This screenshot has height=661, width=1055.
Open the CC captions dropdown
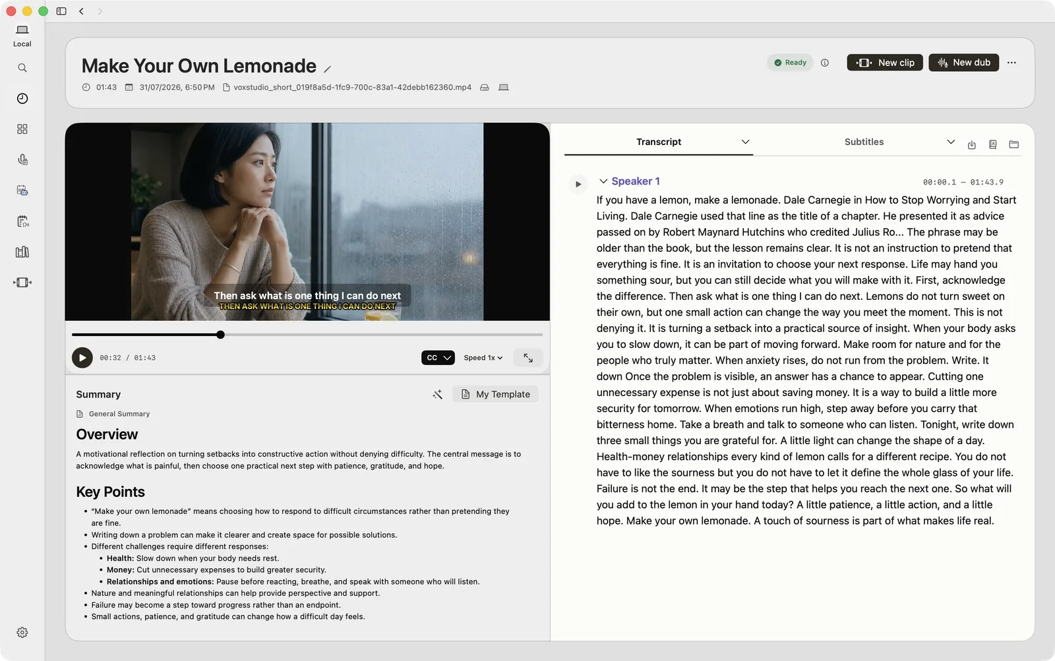438,358
